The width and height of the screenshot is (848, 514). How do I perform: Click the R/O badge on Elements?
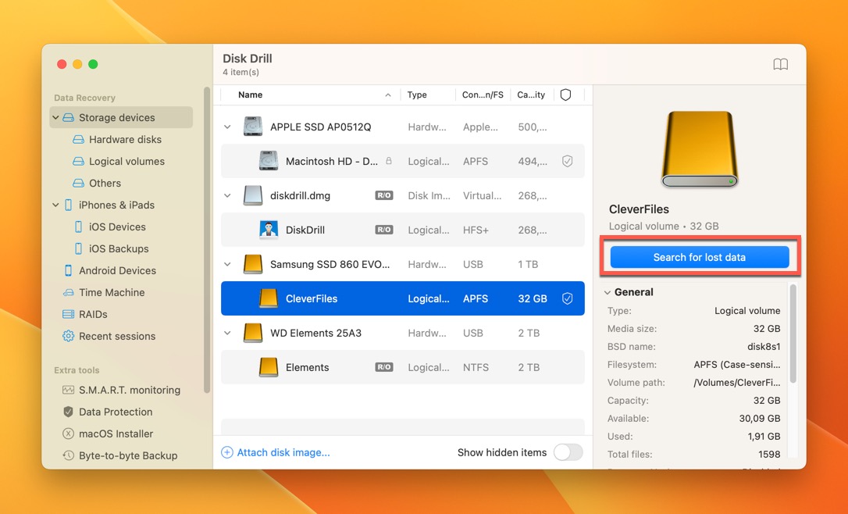tap(384, 367)
